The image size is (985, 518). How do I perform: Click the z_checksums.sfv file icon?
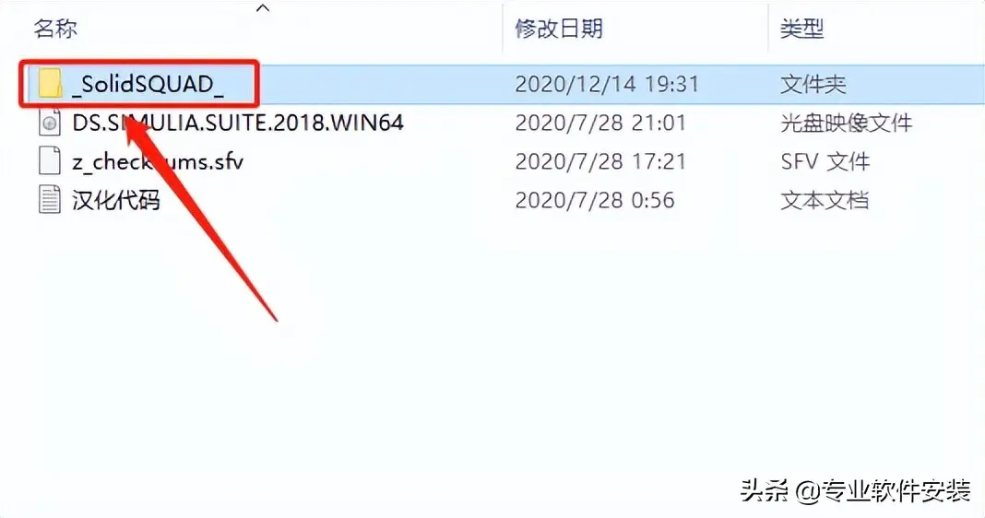coord(50,160)
